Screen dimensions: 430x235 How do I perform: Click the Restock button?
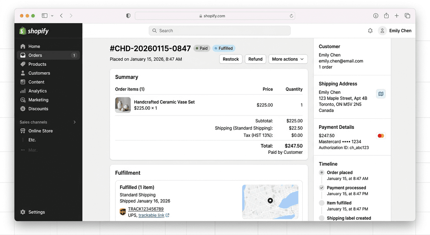tap(230, 59)
